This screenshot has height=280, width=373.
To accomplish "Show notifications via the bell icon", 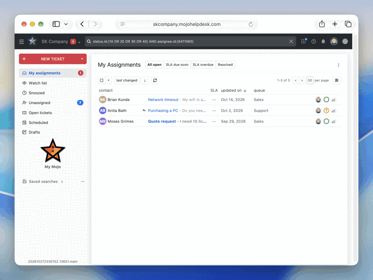I will (323, 42).
